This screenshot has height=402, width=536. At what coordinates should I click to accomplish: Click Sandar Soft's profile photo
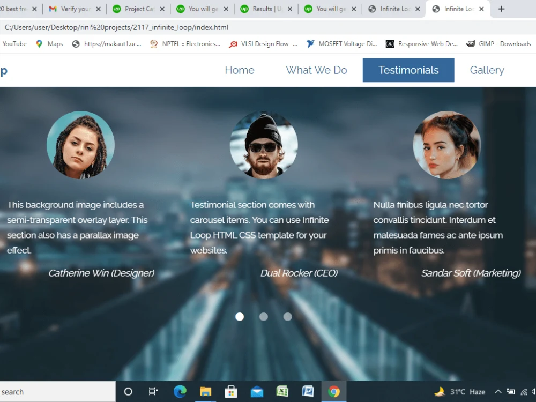click(x=447, y=145)
